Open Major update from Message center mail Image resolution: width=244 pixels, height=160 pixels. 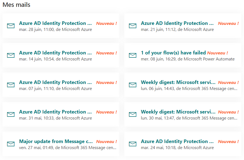[56, 141]
